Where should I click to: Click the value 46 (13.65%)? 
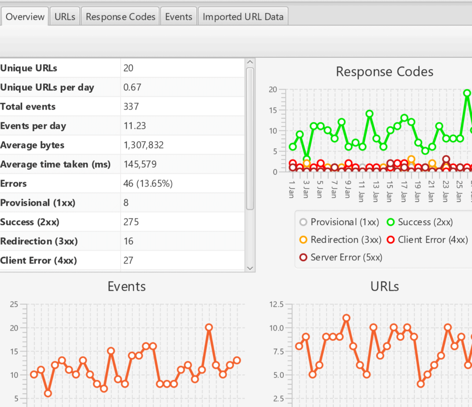(x=148, y=184)
